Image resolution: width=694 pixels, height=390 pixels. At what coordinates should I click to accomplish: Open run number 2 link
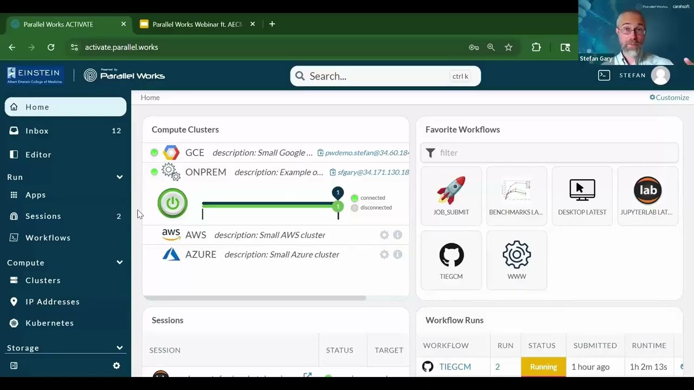click(x=497, y=367)
